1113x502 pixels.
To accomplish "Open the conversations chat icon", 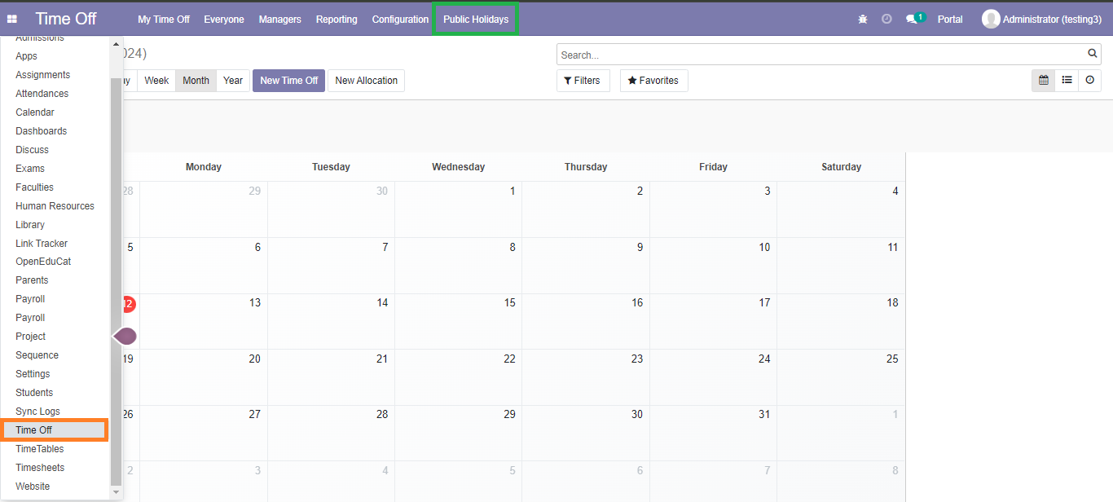I will (912, 20).
